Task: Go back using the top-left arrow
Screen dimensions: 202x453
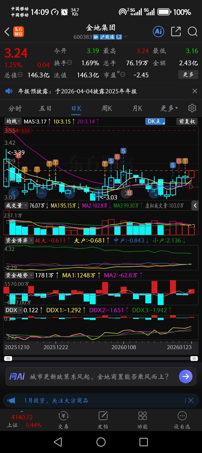Action: click(7, 32)
